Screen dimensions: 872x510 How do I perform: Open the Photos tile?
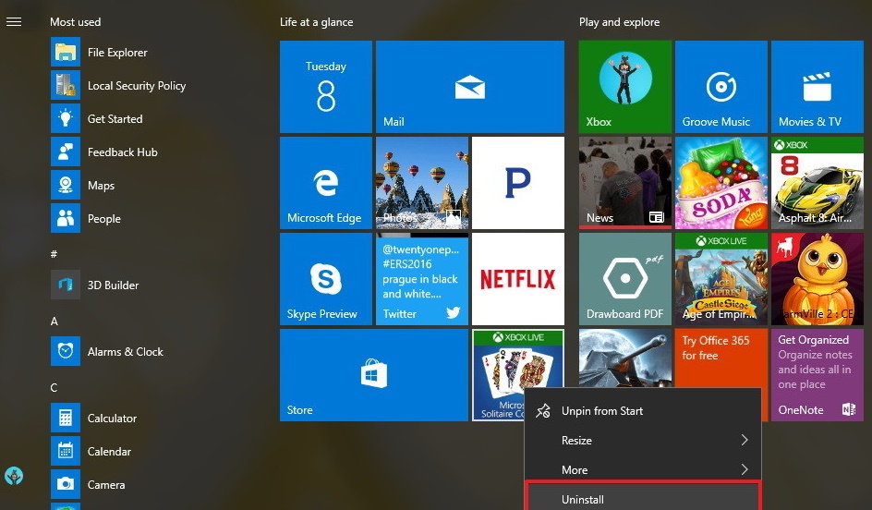(x=422, y=183)
